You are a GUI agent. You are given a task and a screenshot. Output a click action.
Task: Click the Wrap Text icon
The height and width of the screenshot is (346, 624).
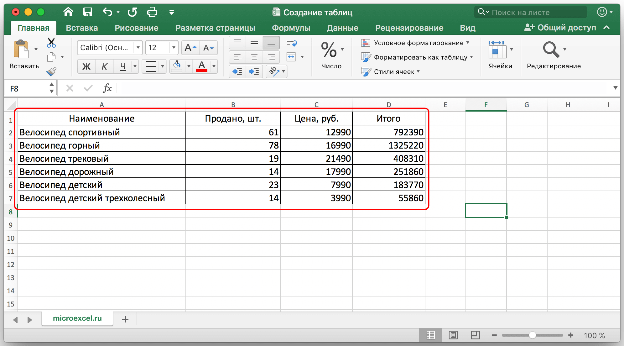(x=291, y=43)
